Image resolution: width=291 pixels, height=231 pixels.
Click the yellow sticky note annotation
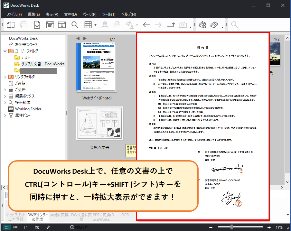[131, 151]
